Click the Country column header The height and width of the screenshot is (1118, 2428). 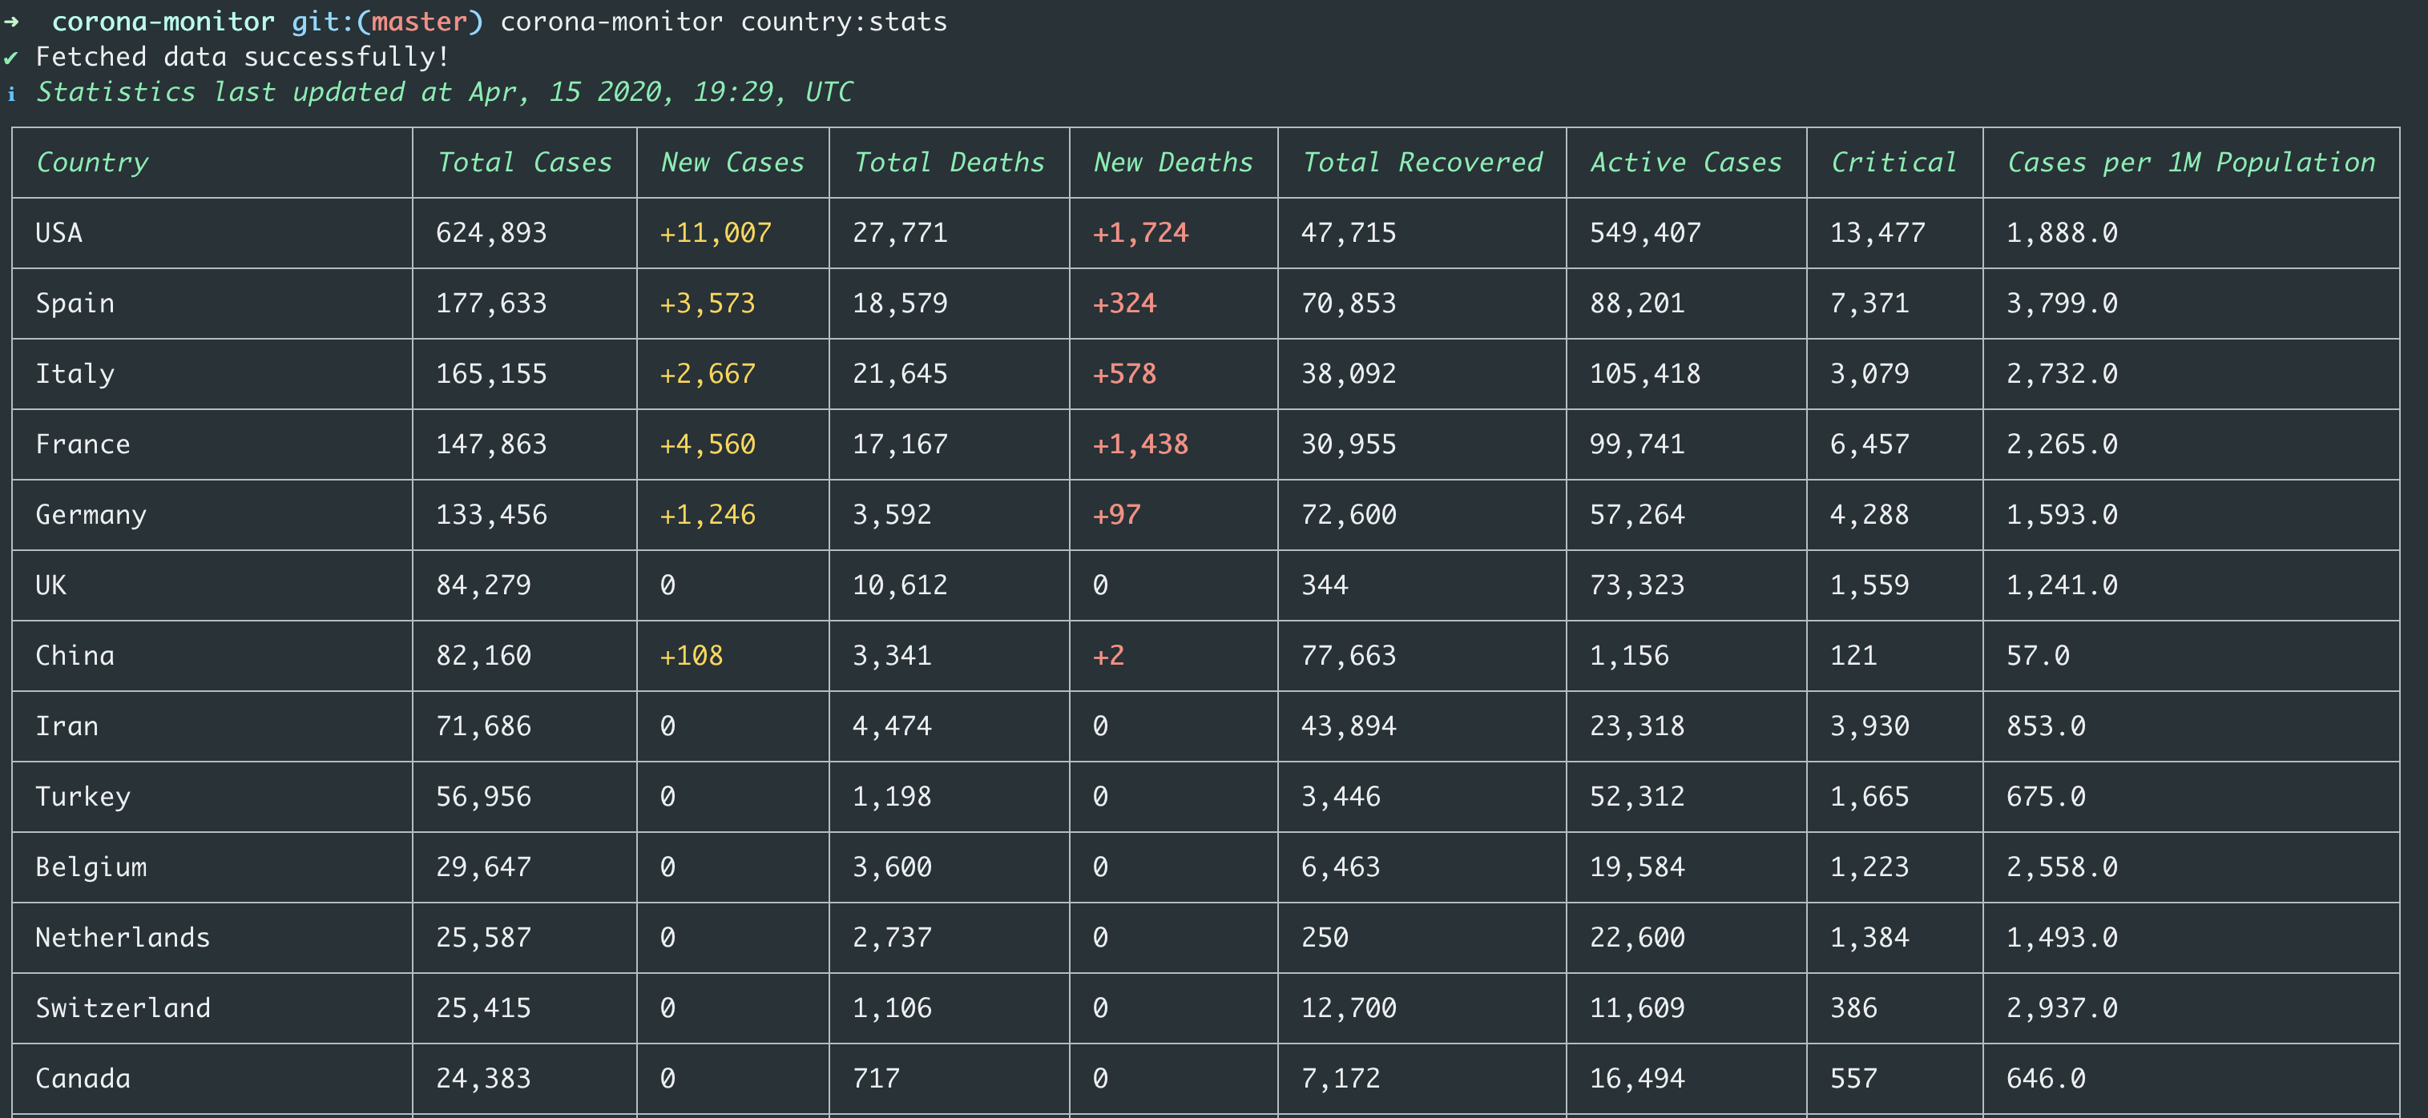92,163
